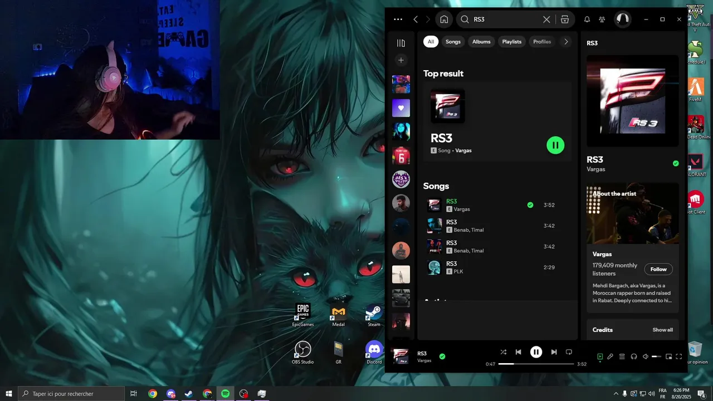Filter search results by Songs
This screenshot has height=401, width=713.
point(453,42)
